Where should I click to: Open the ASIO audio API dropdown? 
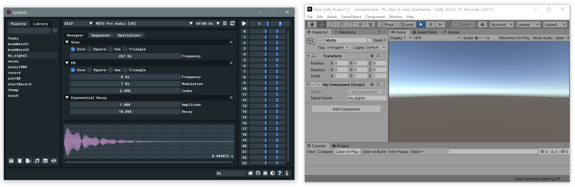(x=78, y=24)
